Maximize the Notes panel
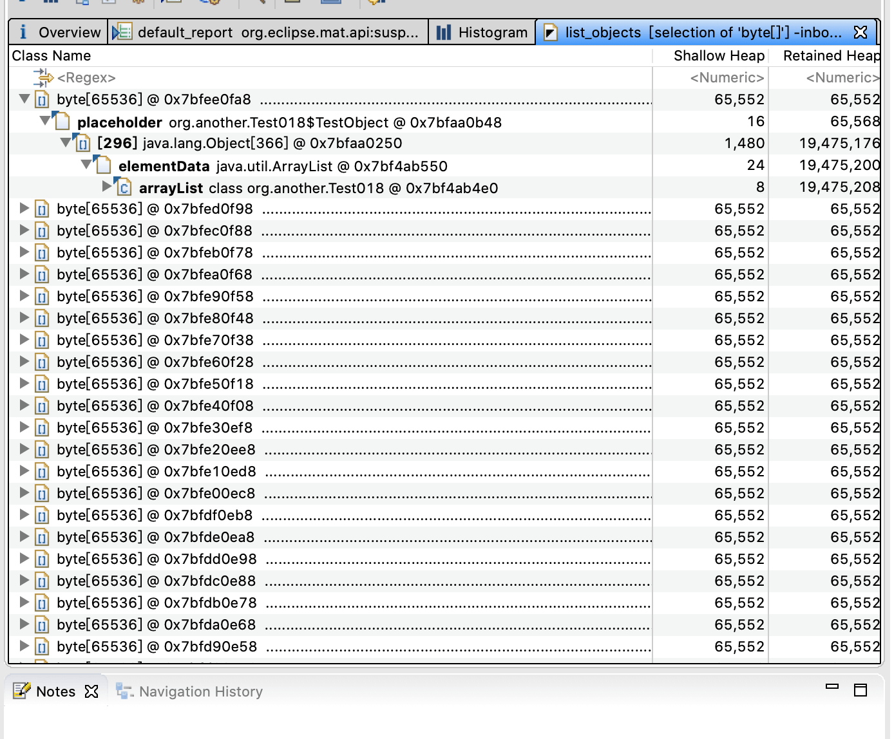The height and width of the screenshot is (739, 894). tap(861, 690)
